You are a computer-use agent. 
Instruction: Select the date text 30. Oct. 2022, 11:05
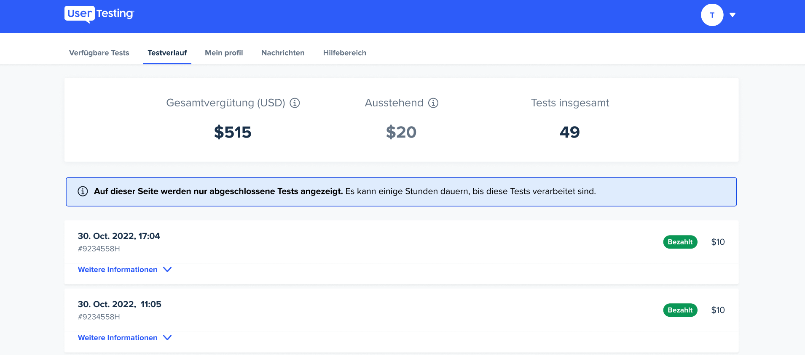tap(120, 304)
